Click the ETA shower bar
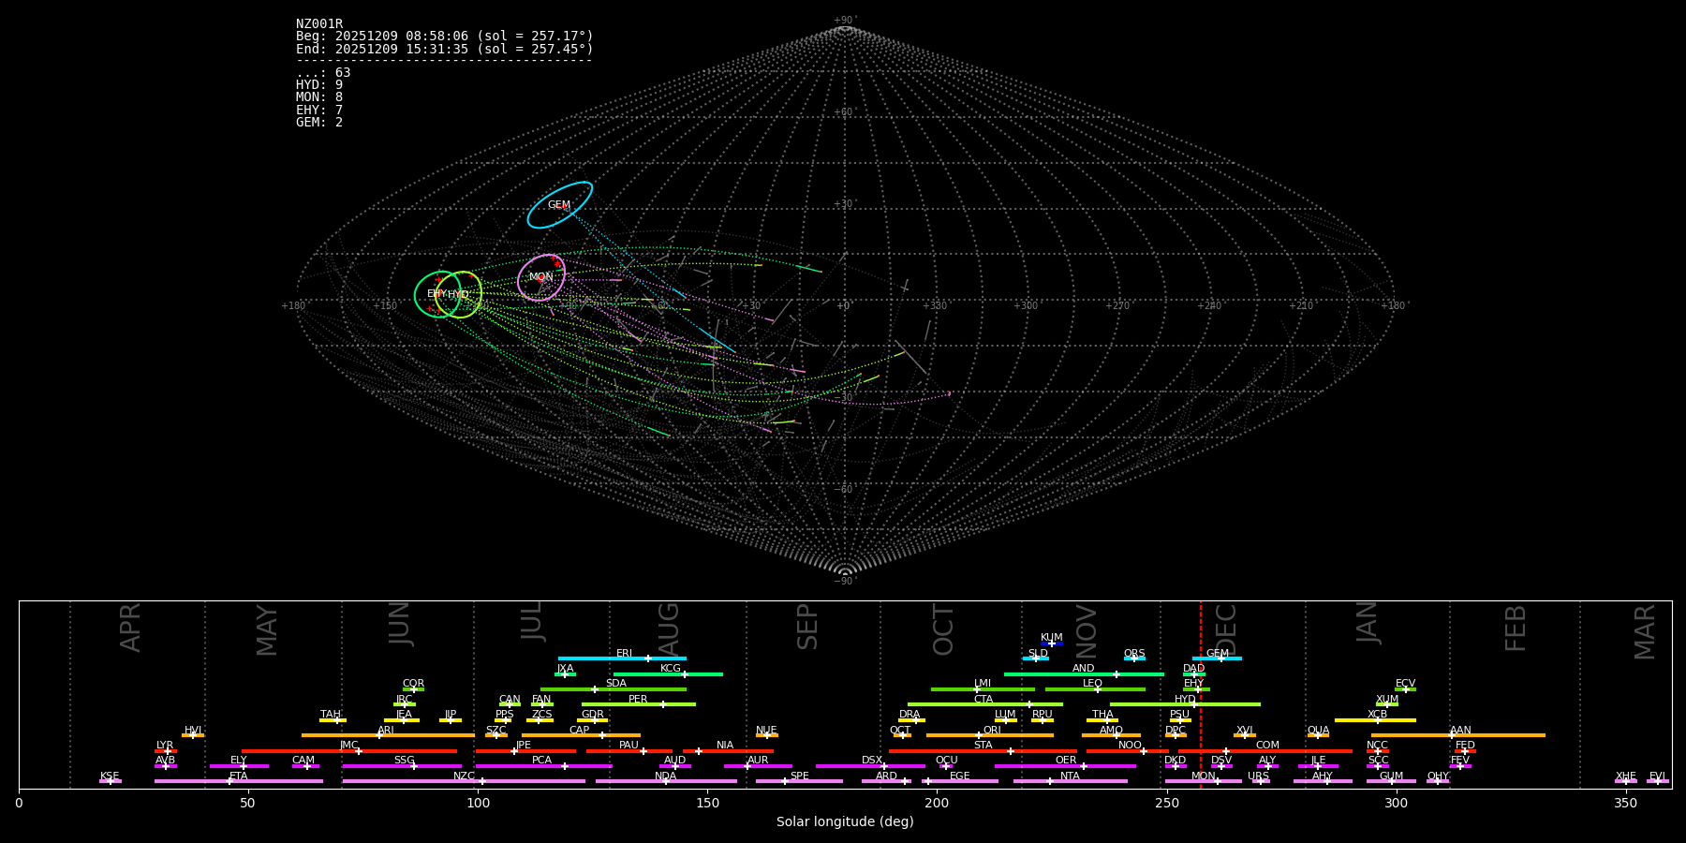1686x843 pixels. point(239,781)
